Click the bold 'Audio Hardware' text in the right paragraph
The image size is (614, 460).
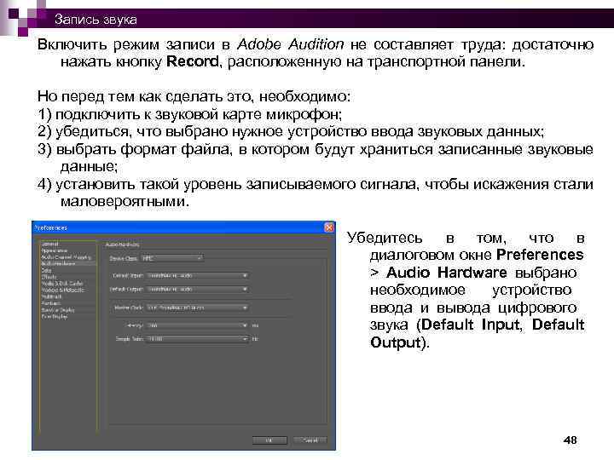click(x=446, y=273)
